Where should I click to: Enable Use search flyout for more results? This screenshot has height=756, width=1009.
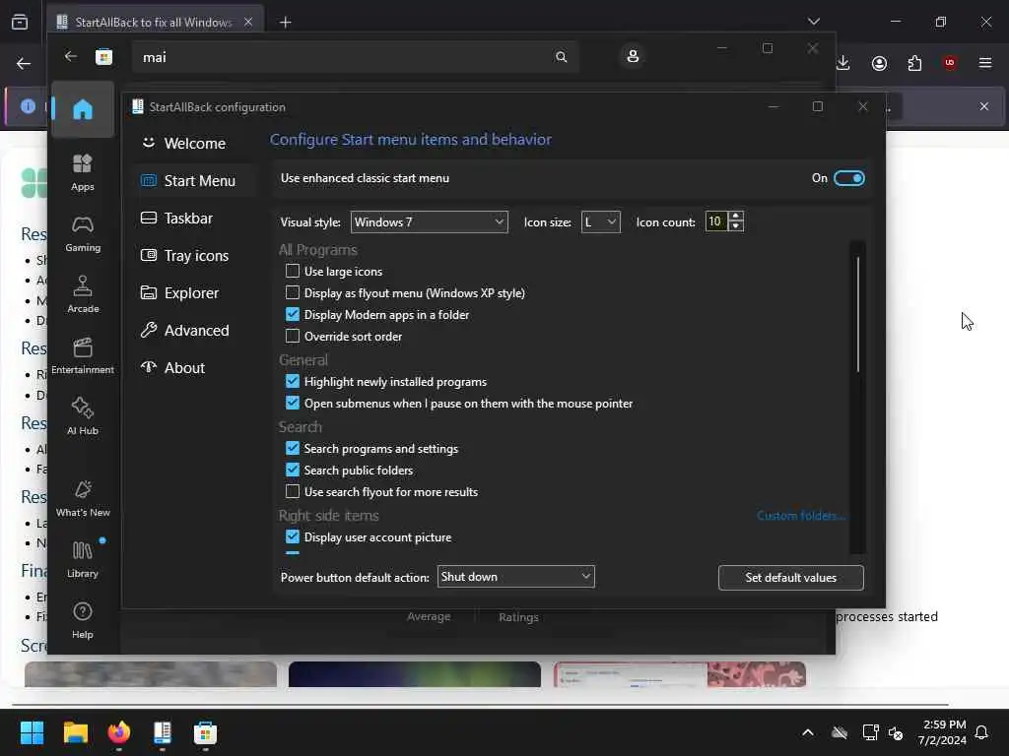(292, 491)
